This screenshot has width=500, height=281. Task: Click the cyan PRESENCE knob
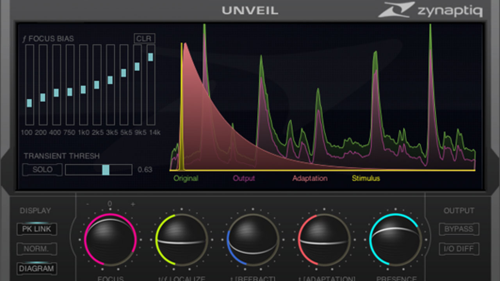pyautogui.click(x=395, y=240)
